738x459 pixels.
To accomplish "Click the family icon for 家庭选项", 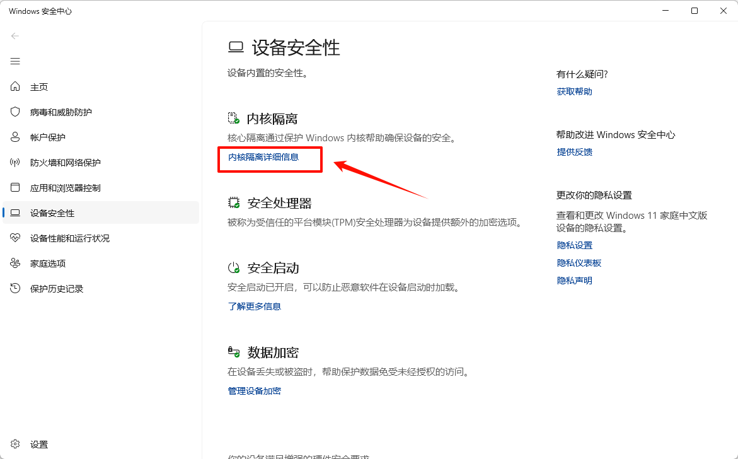I will 15,263.
